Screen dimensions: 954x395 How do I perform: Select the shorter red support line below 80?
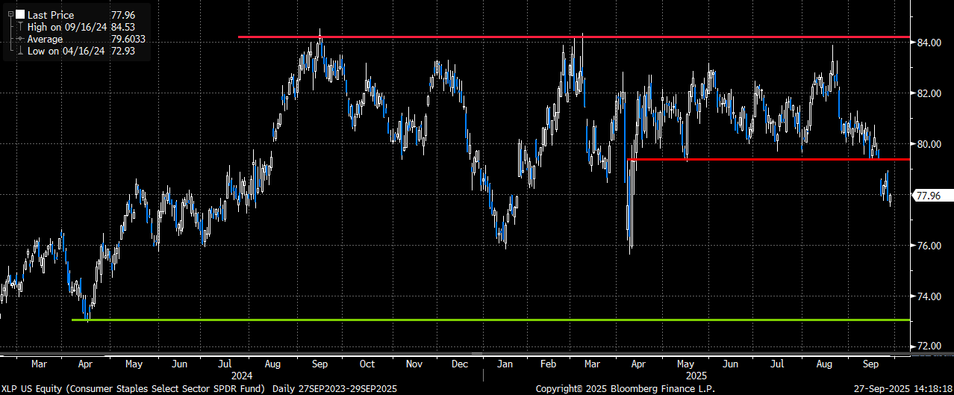pos(768,159)
